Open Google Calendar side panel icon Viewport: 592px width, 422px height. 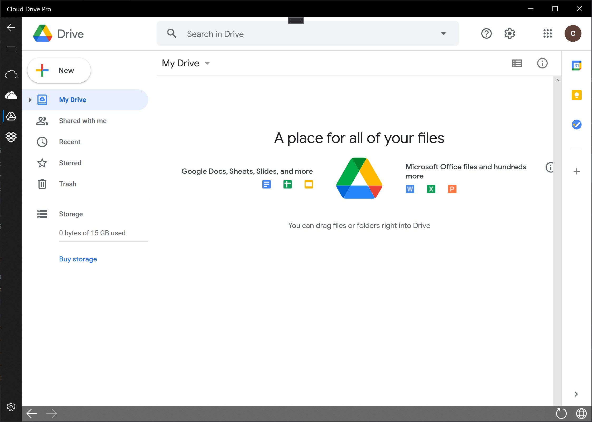click(576, 66)
